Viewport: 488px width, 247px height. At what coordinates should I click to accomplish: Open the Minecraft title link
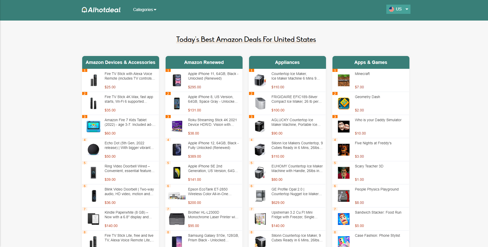pyautogui.click(x=362, y=74)
